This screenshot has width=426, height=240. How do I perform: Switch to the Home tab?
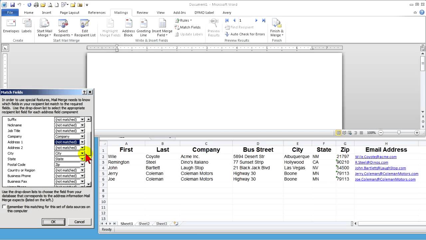tap(29, 13)
